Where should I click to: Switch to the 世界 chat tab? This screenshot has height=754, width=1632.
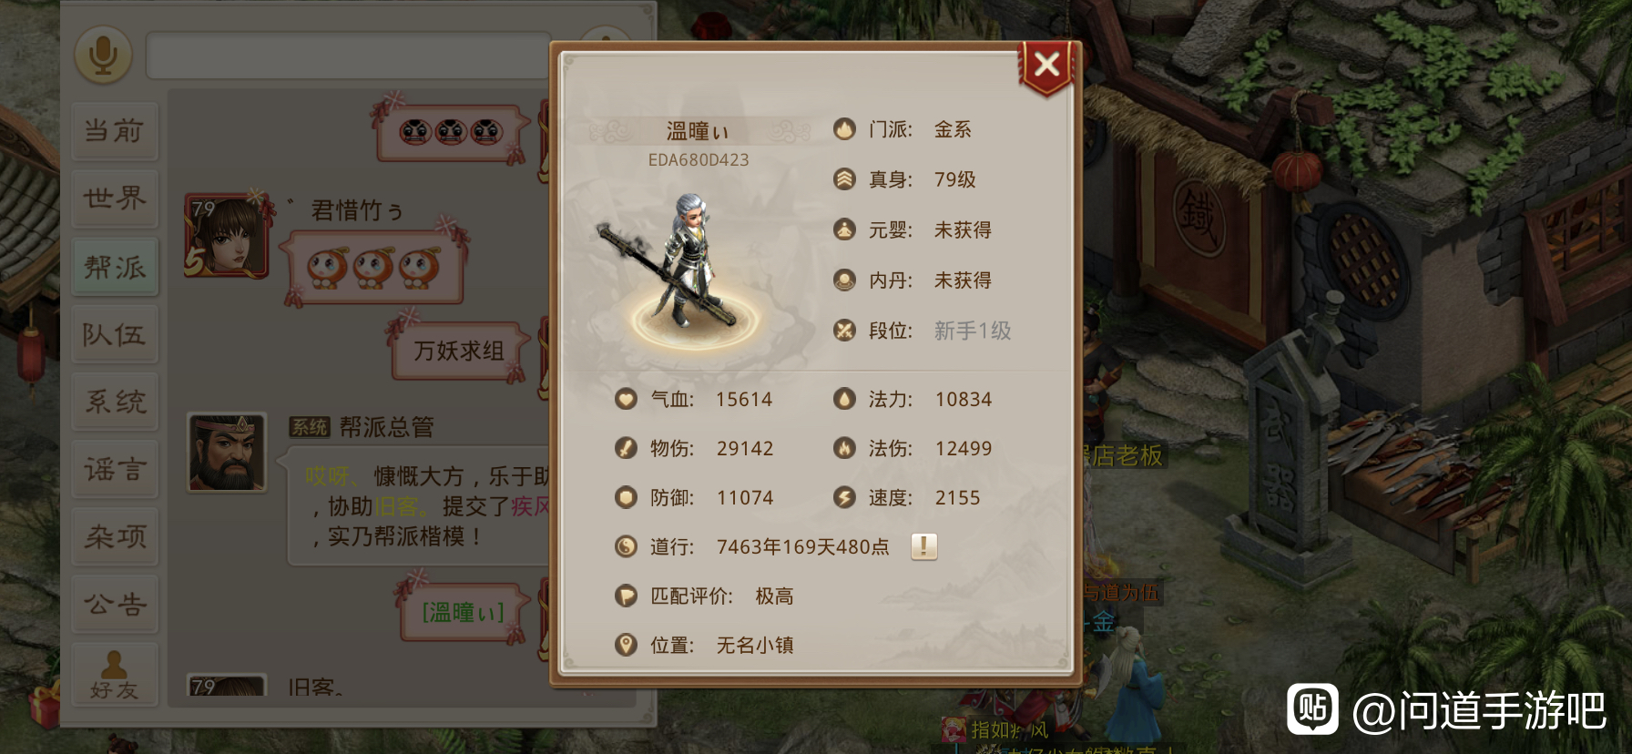point(115,199)
